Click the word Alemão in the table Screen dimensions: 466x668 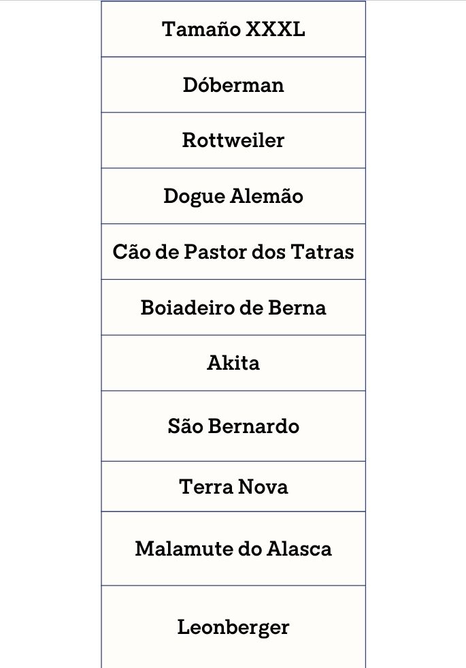click(267, 196)
